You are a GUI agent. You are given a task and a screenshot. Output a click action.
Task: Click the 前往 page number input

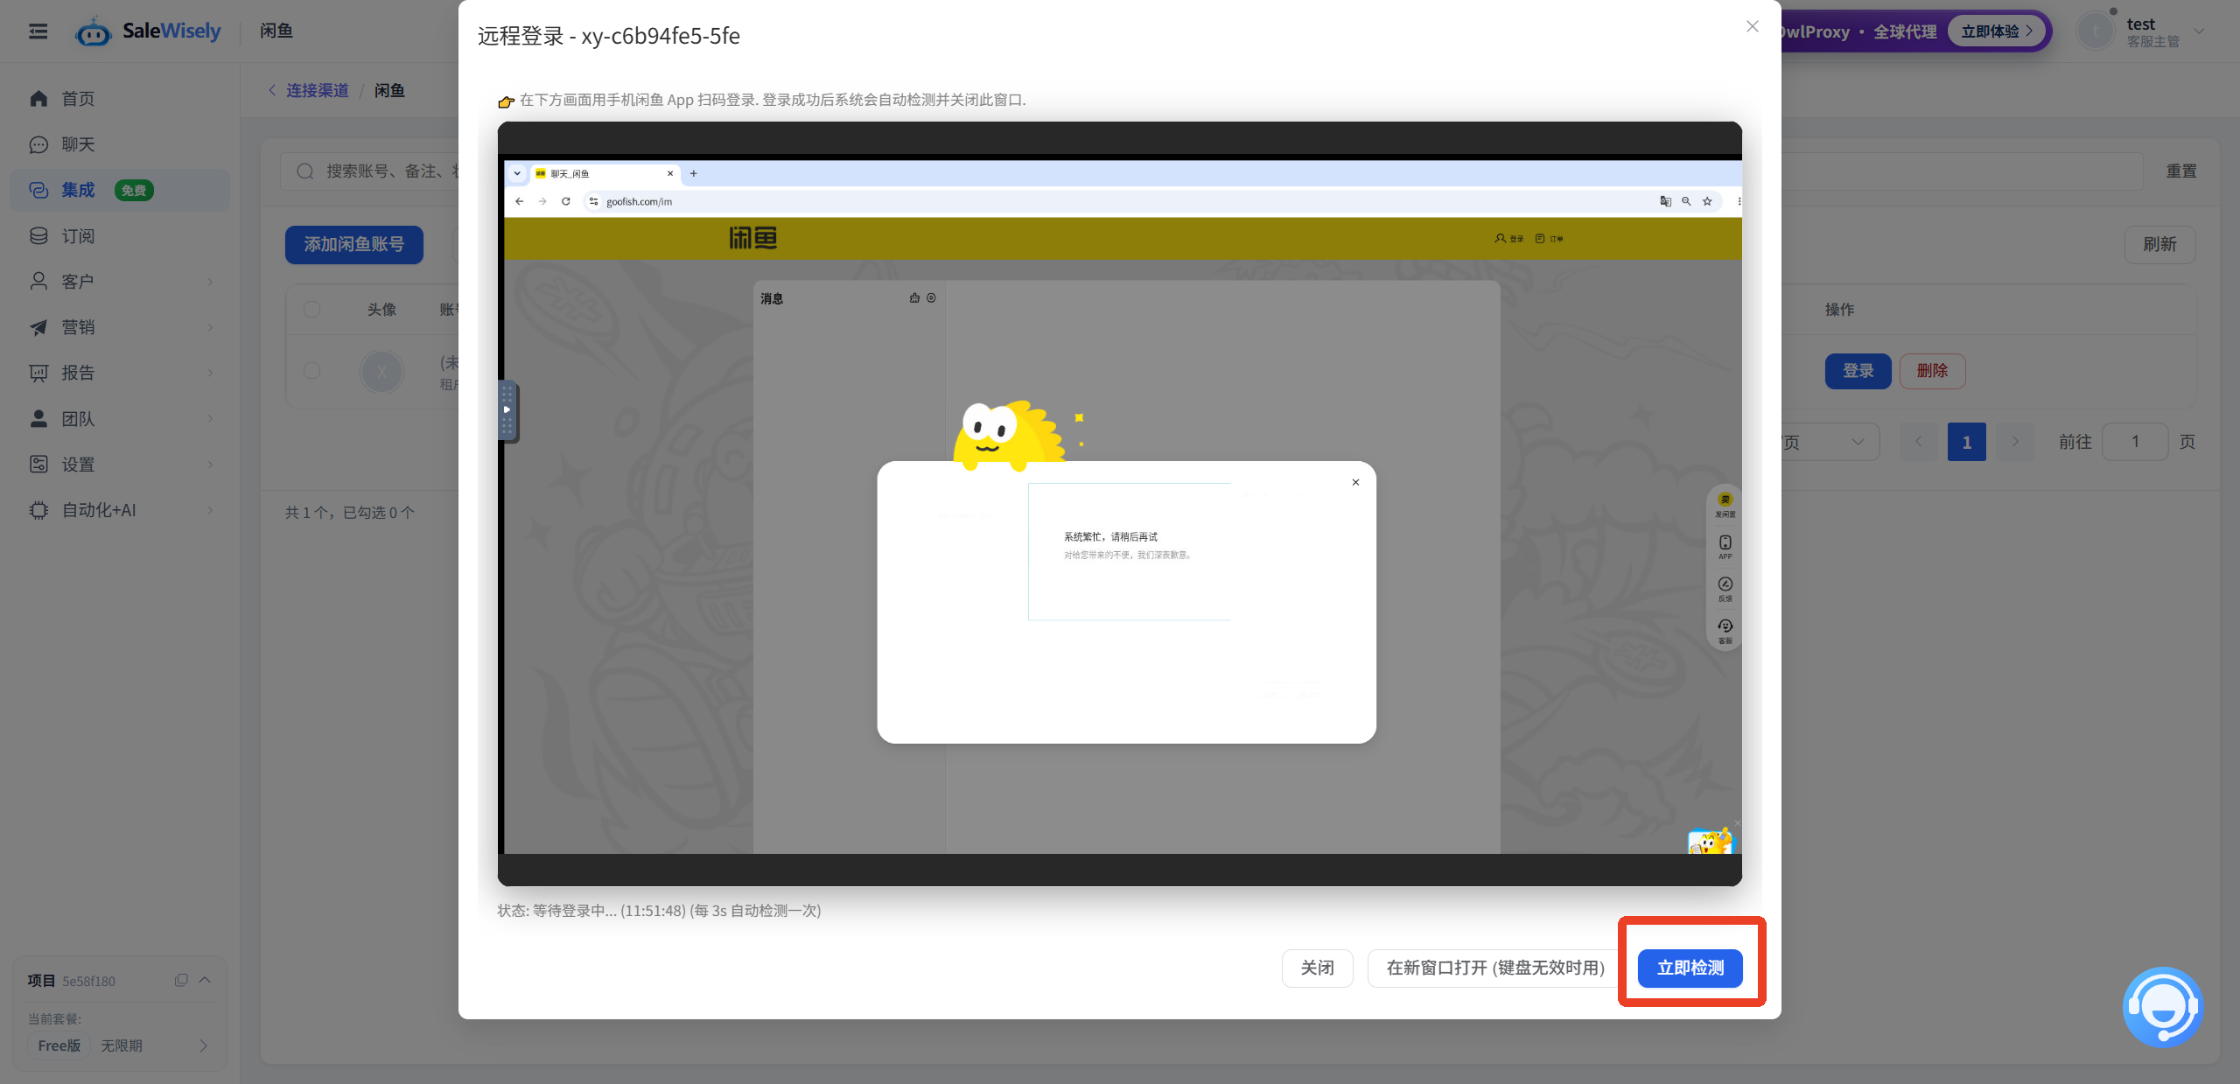point(2135,442)
